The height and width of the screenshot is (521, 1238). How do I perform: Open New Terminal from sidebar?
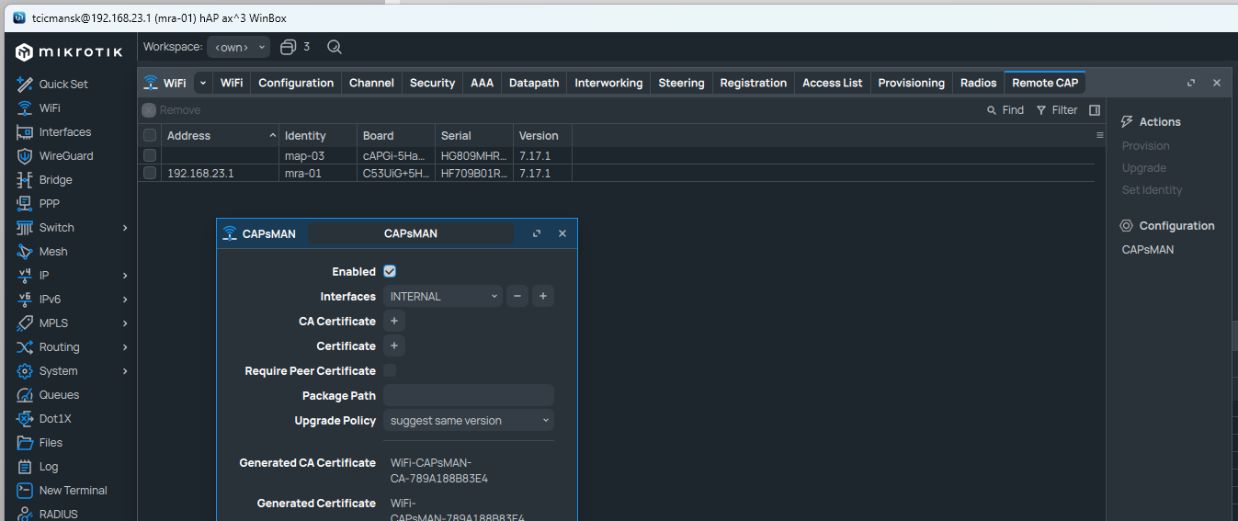73,490
